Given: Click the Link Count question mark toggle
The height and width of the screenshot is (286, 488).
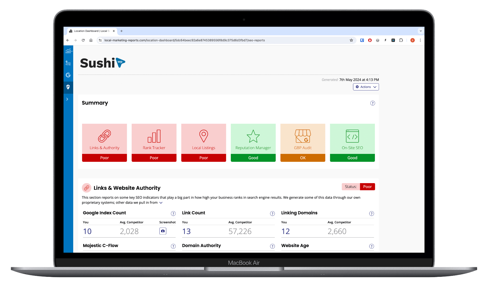Looking at the screenshot, I should [x=272, y=213].
